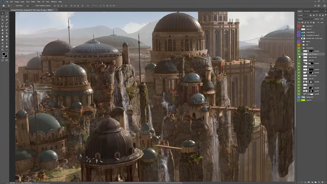Hide the Adj group visibility eye

coord(299,45)
